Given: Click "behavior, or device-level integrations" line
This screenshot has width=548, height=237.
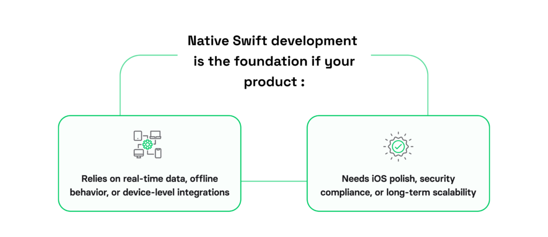Looking at the screenshot, I should 150,192.
